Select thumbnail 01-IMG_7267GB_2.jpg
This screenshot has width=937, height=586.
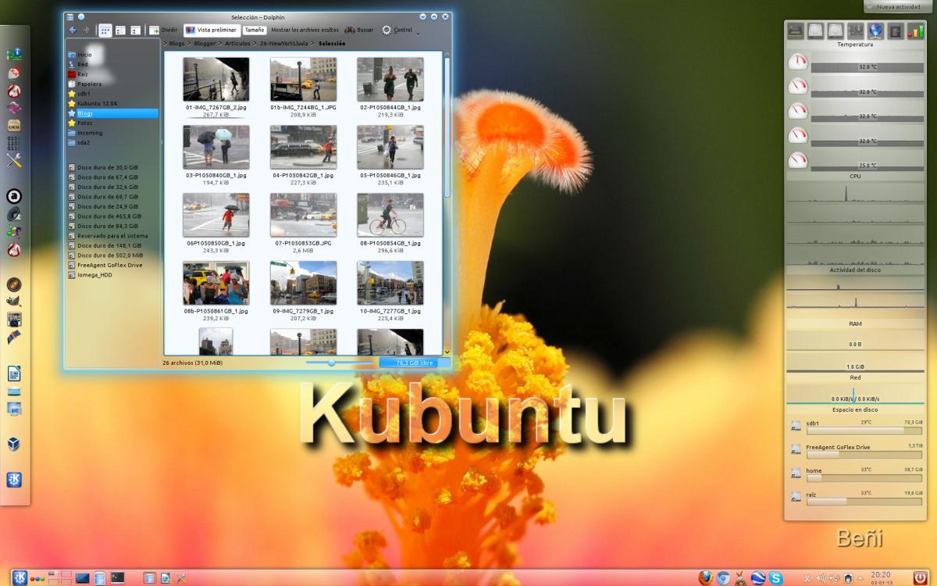[216, 79]
